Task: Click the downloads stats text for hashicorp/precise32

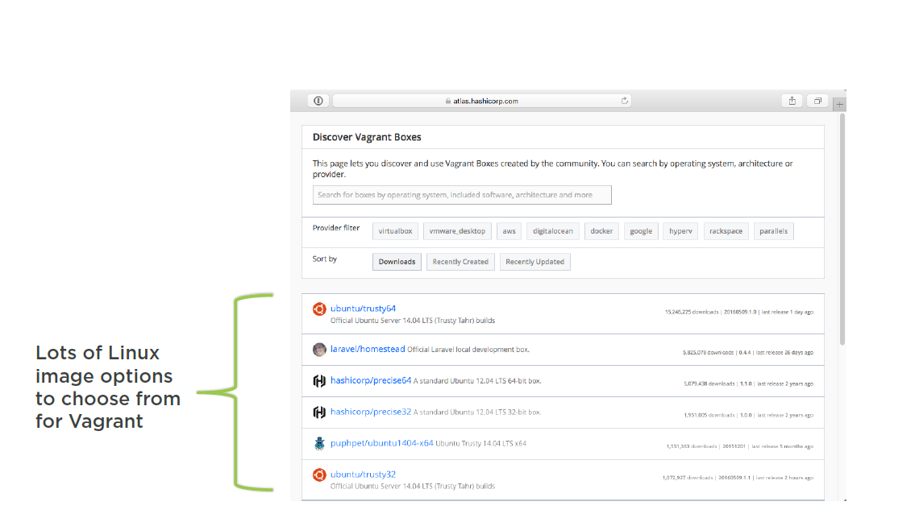Action: pyautogui.click(x=749, y=416)
